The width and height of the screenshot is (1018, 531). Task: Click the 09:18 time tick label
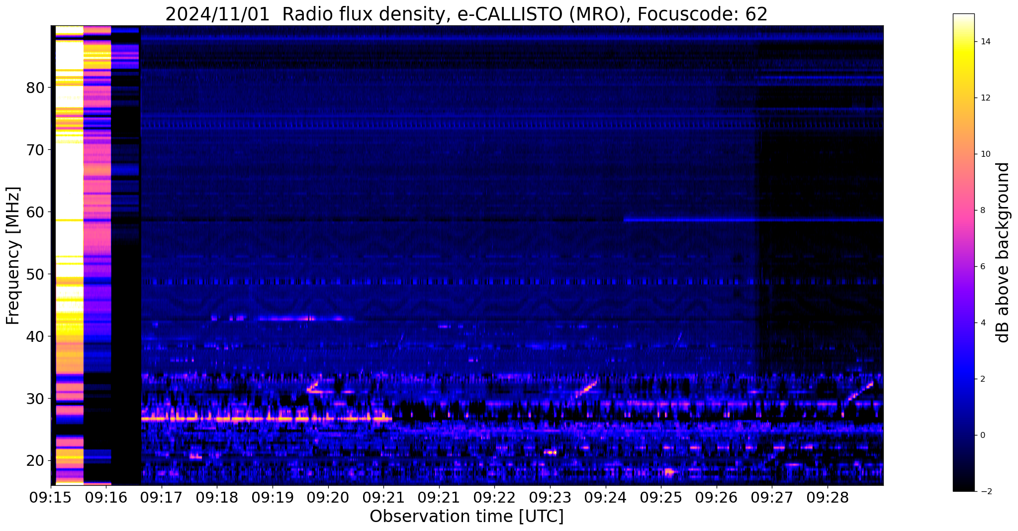point(217,498)
